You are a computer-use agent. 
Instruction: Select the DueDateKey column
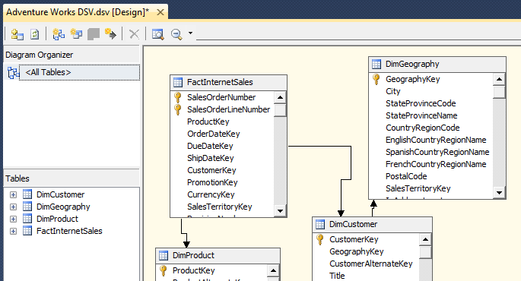[x=210, y=147]
